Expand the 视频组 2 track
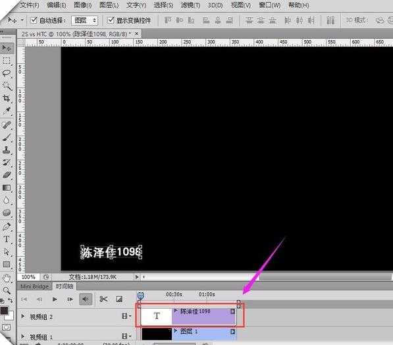This screenshot has width=393, height=345. click(23, 316)
